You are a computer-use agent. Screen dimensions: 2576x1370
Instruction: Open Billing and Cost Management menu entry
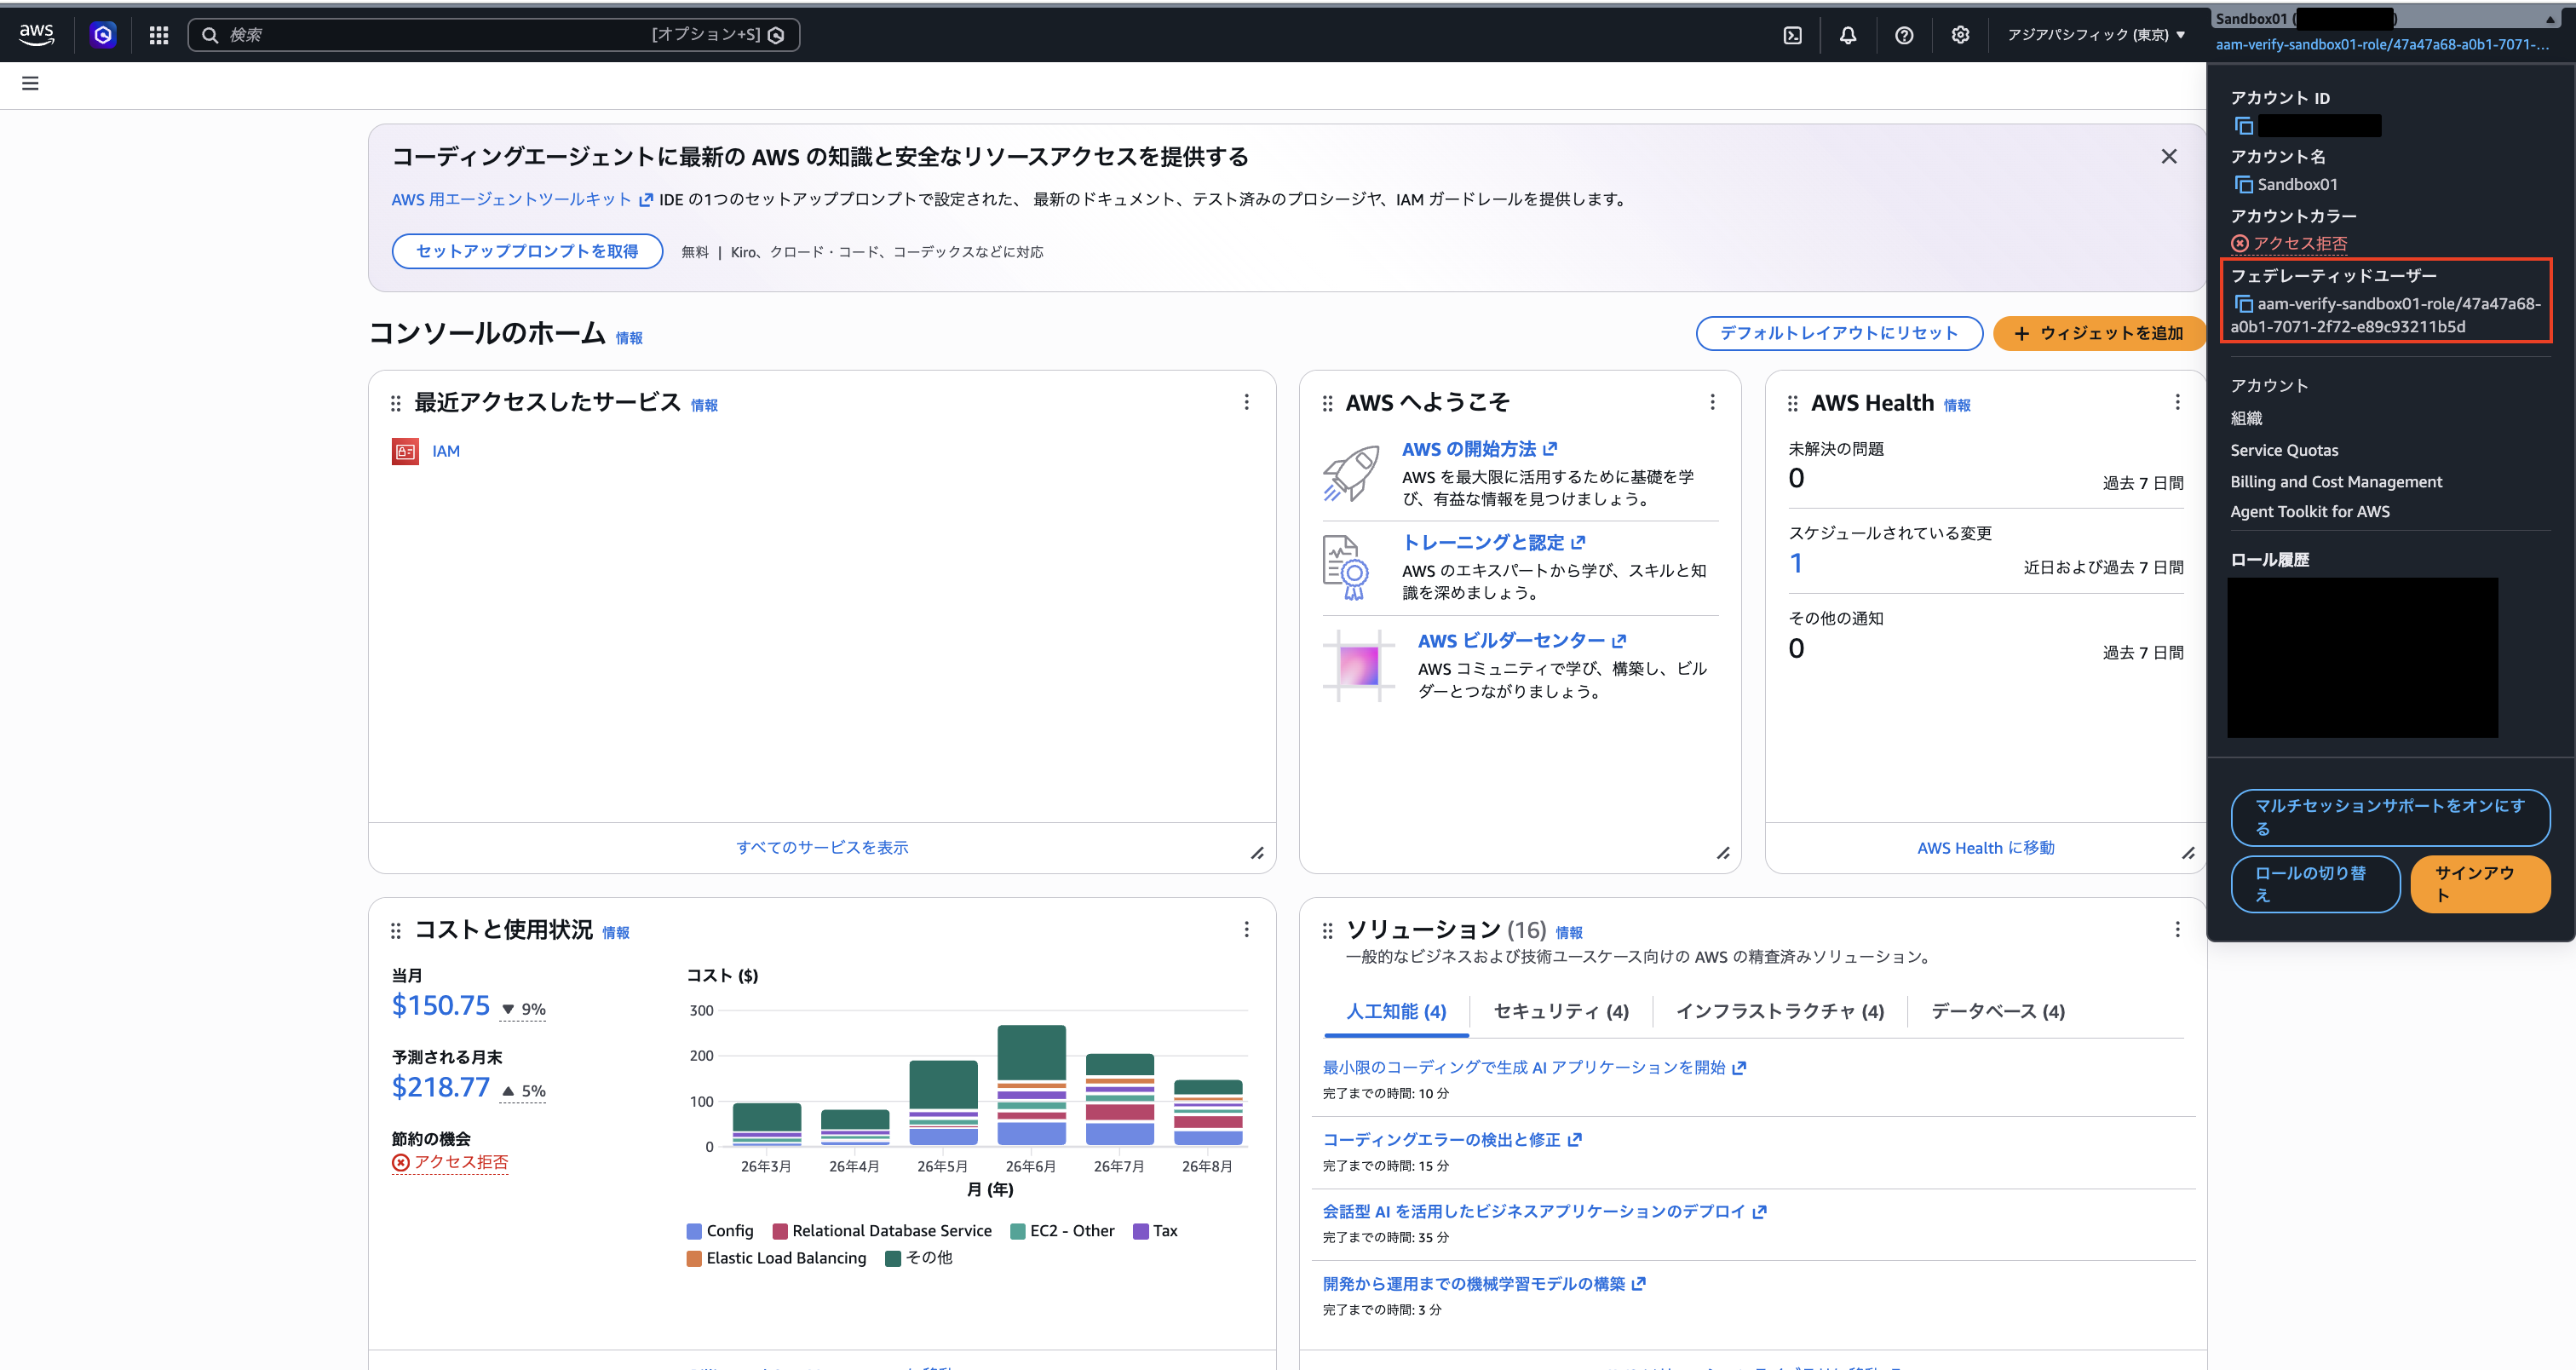(2336, 482)
